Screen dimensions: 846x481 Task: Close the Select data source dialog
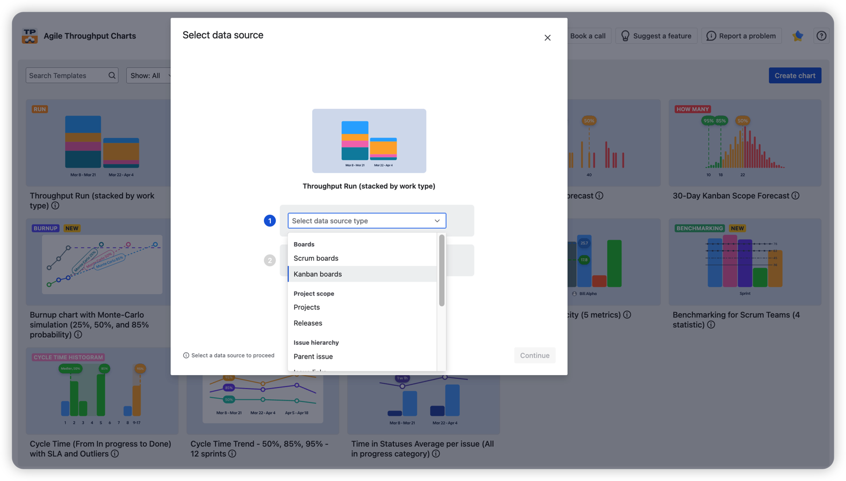tap(547, 38)
